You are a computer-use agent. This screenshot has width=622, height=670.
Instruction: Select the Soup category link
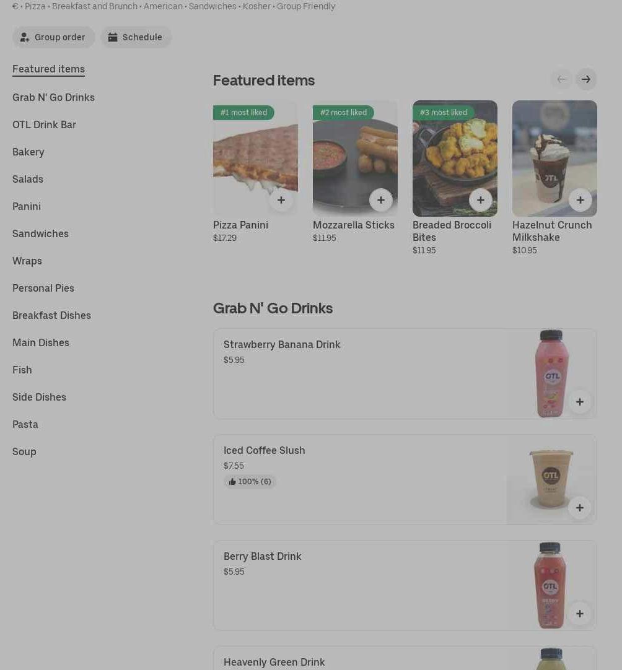pos(24,451)
